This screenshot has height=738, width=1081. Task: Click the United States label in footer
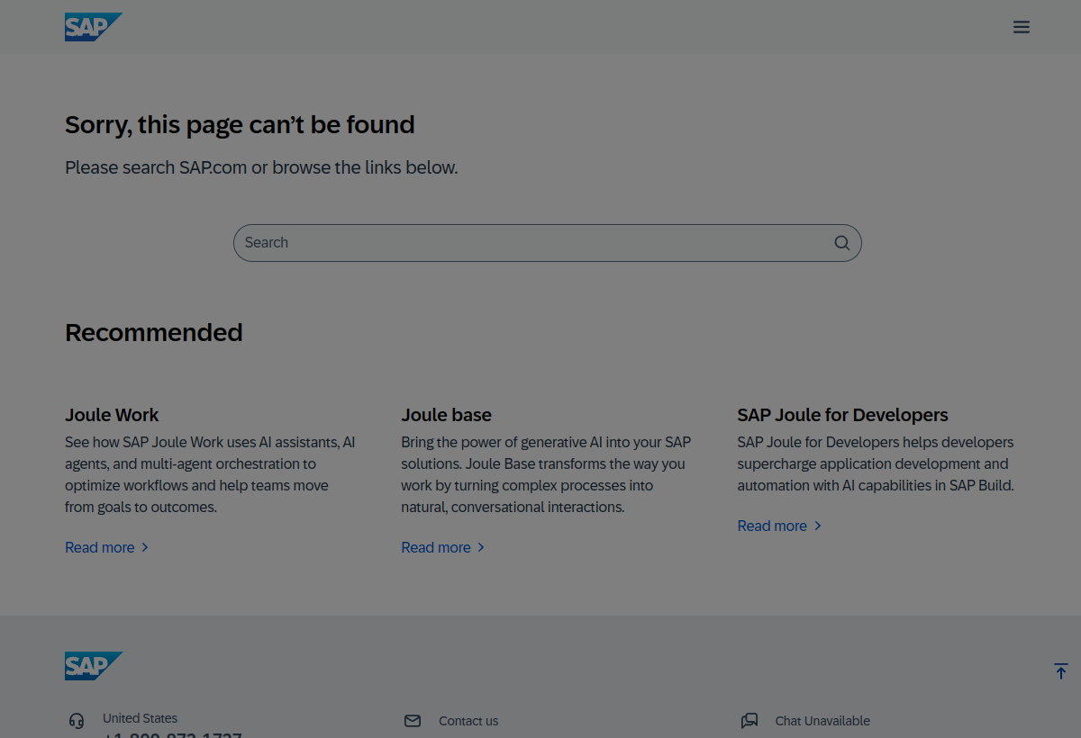click(140, 718)
